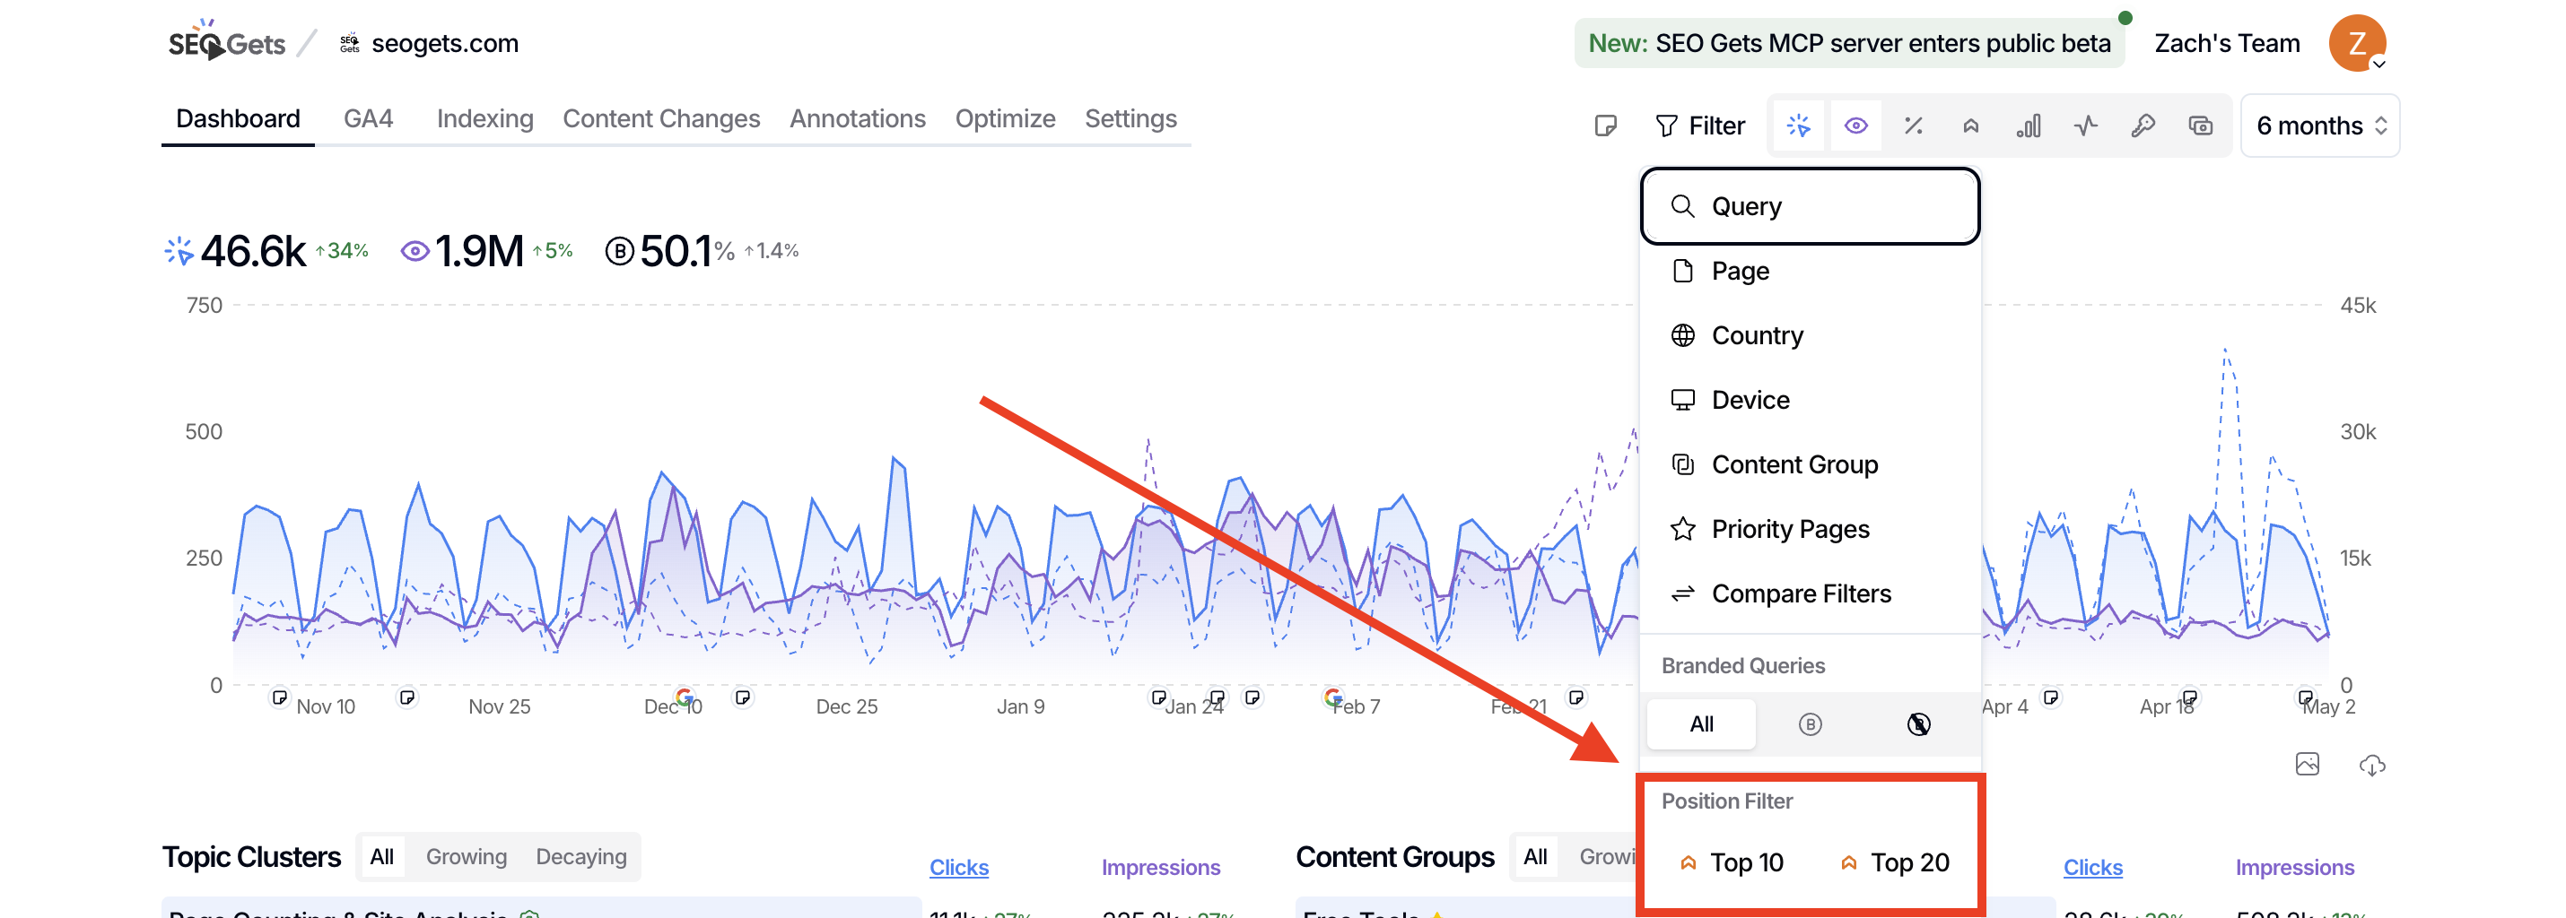Save chart as image icon
The width and height of the screenshot is (2566, 918).
2307,764
